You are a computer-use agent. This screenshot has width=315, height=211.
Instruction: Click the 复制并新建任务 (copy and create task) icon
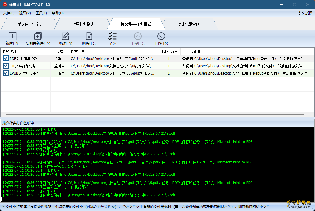tap(38, 36)
